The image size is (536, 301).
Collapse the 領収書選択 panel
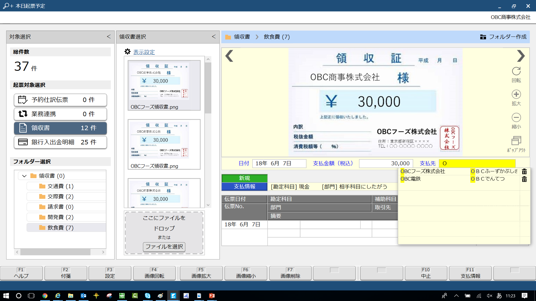pyautogui.click(x=214, y=37)
